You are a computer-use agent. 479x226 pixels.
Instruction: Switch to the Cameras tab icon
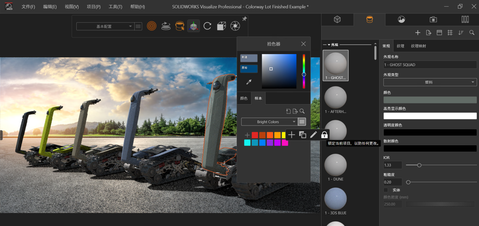coord(433,19)
